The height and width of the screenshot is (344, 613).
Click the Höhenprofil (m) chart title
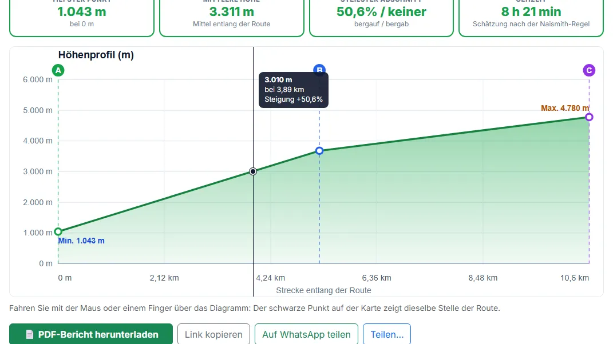pyautogui.click(x=96, y=55)
